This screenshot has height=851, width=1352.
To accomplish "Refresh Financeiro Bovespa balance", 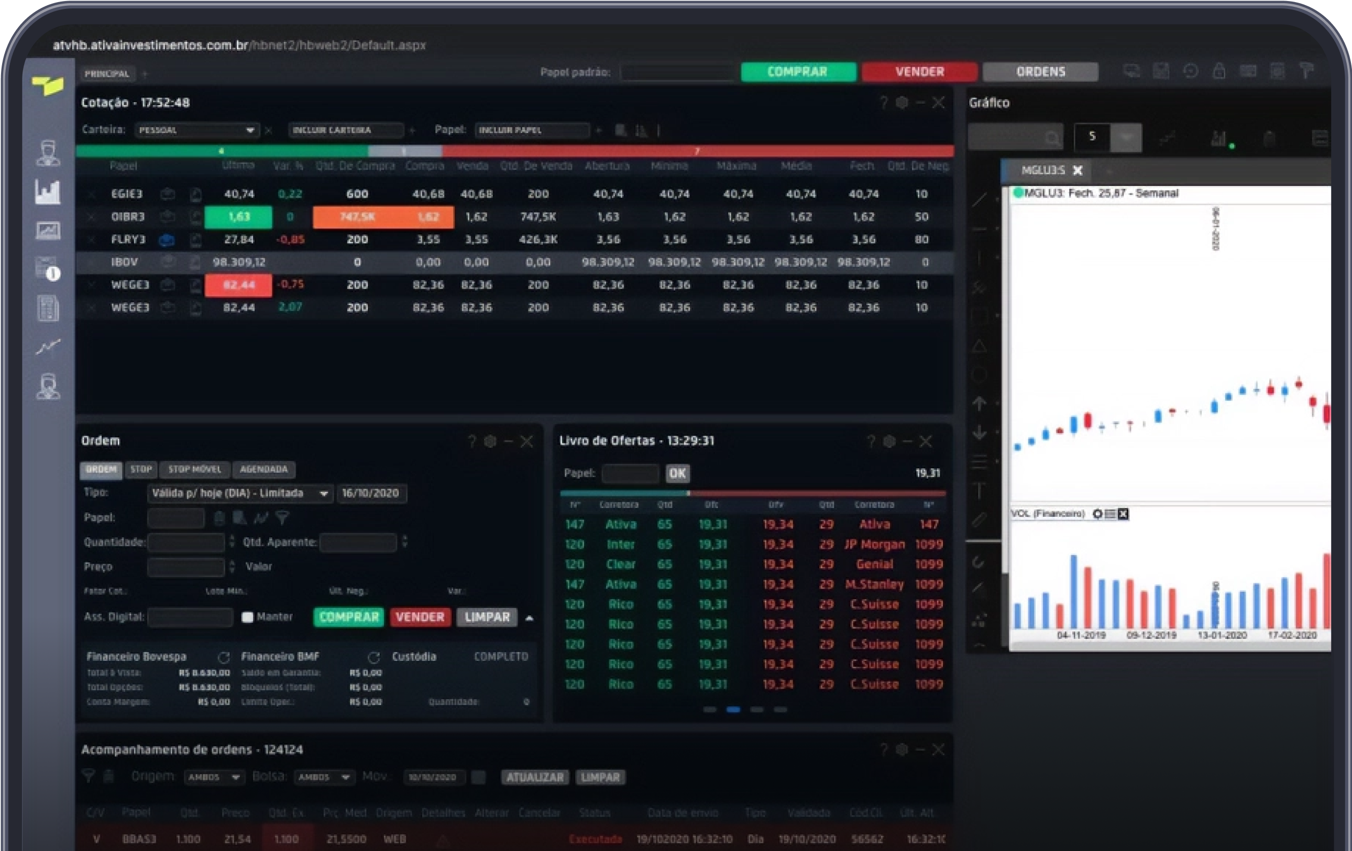I will click(x=224, y=657).
